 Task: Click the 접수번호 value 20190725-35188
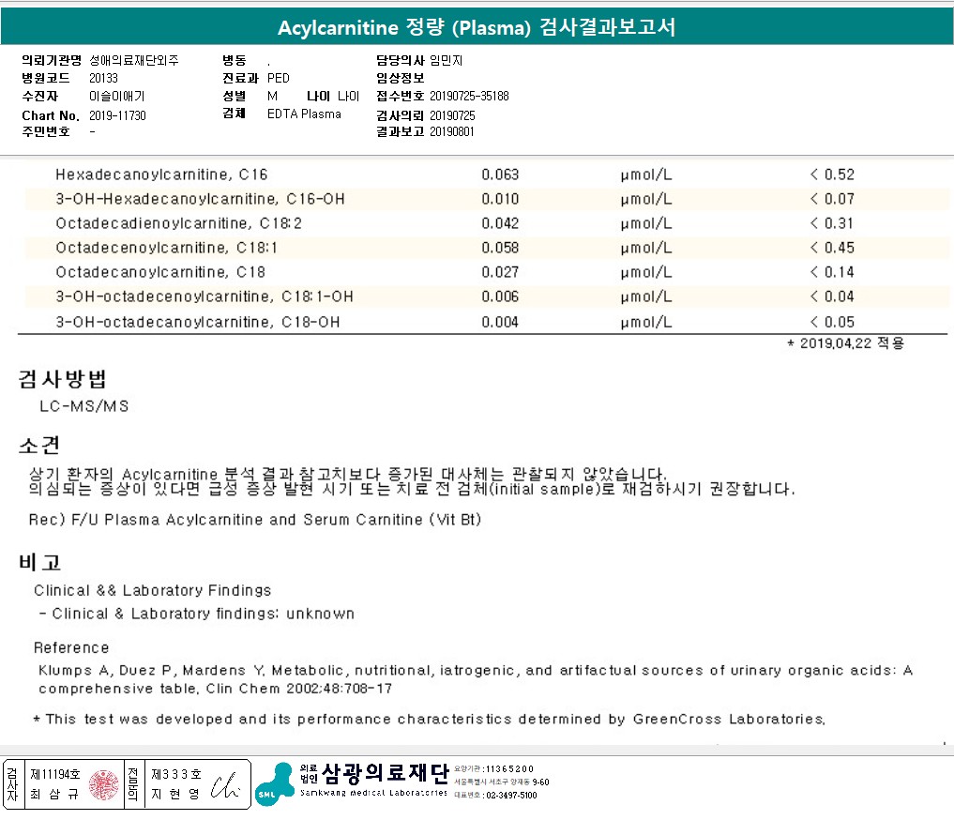[469, 96]
